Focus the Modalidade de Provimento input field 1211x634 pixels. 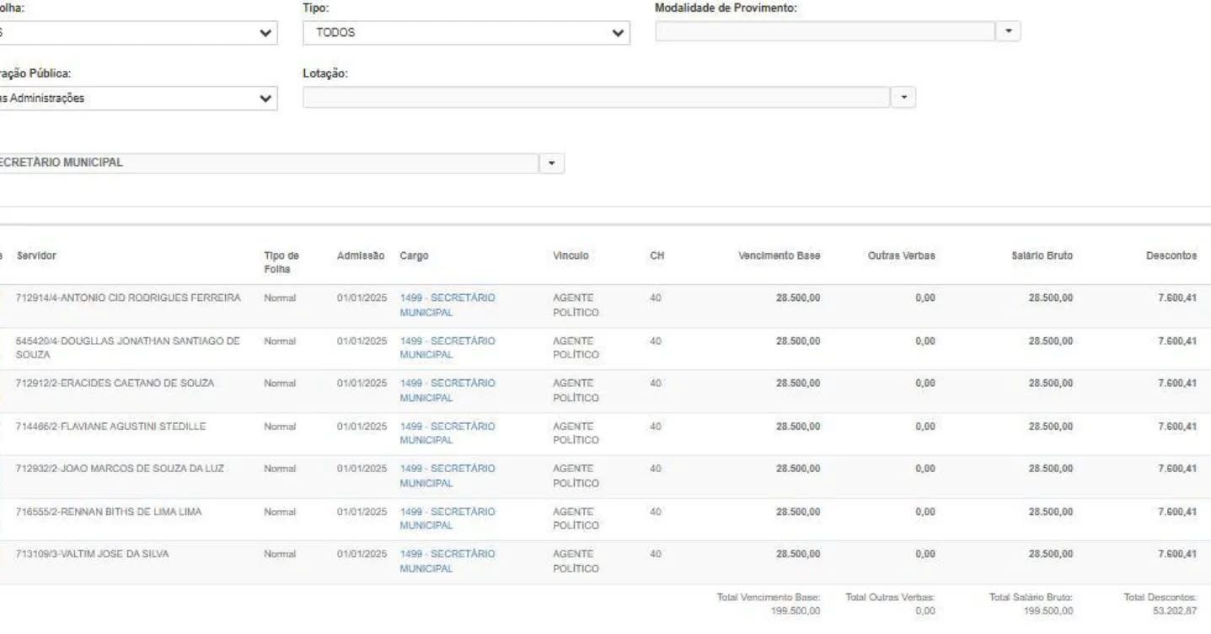(x=824, y=31)
